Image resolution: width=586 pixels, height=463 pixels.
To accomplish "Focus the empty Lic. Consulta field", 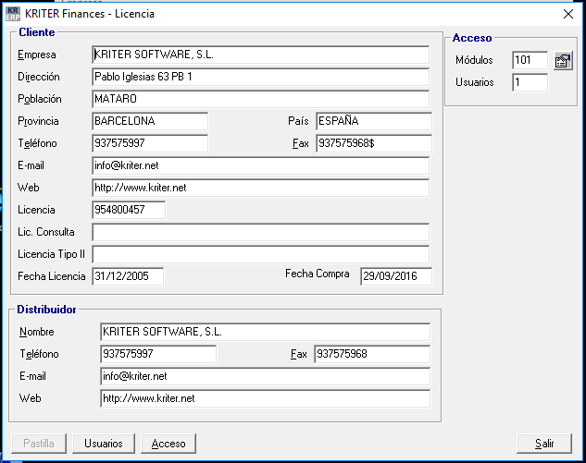I will [x=261, y=232].
